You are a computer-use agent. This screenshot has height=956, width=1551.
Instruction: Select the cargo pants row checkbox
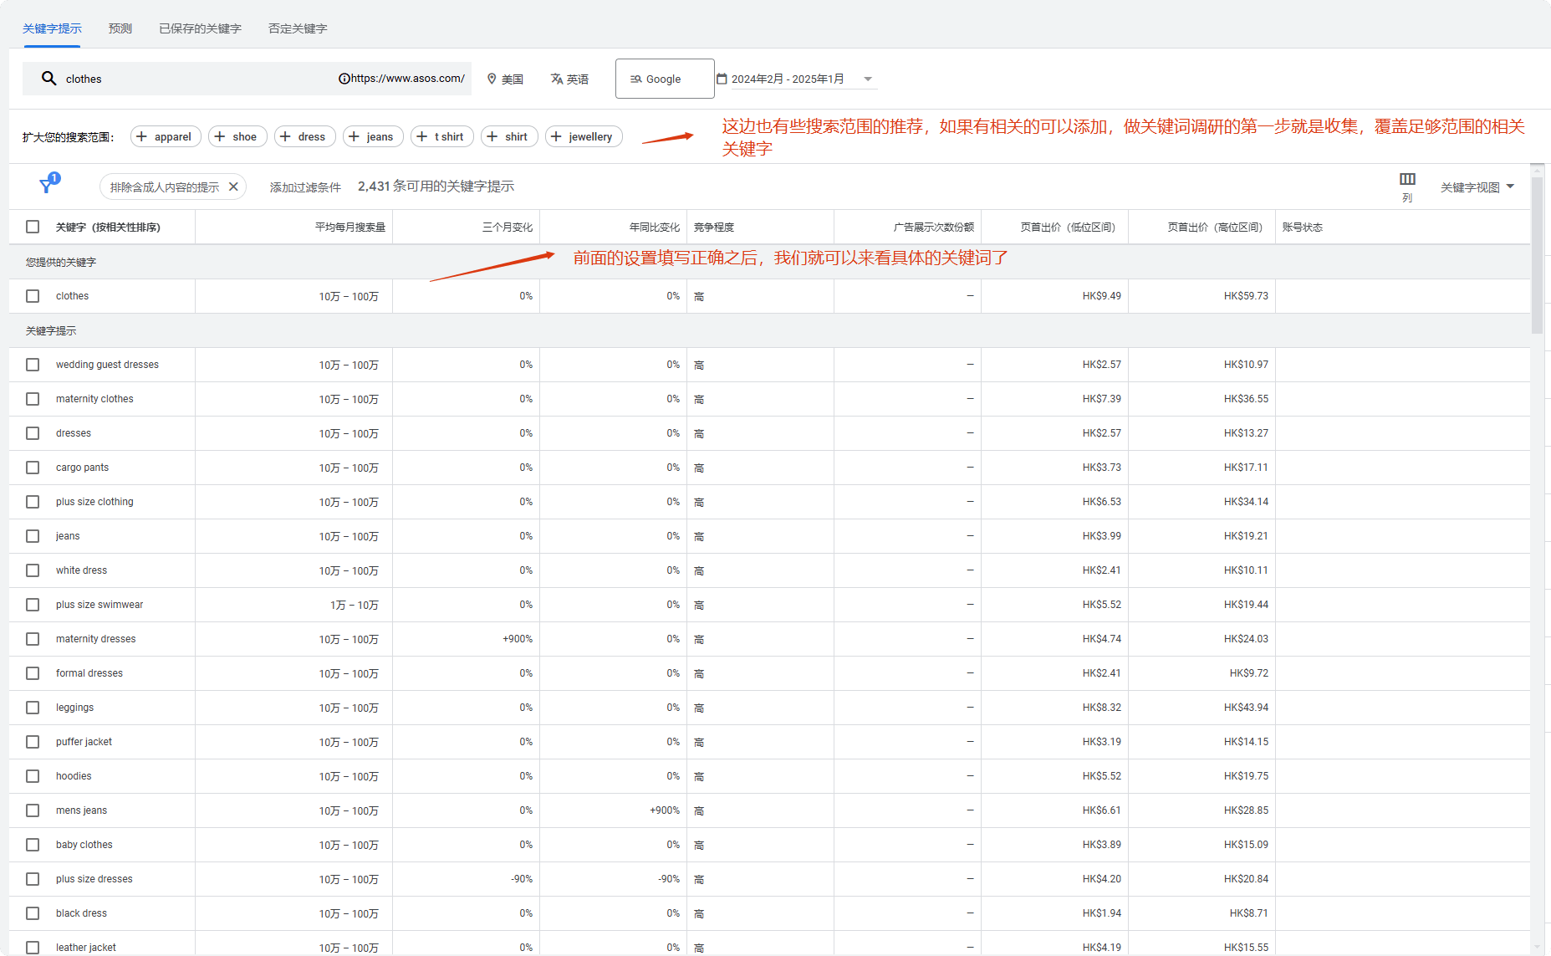coord(33,468)
